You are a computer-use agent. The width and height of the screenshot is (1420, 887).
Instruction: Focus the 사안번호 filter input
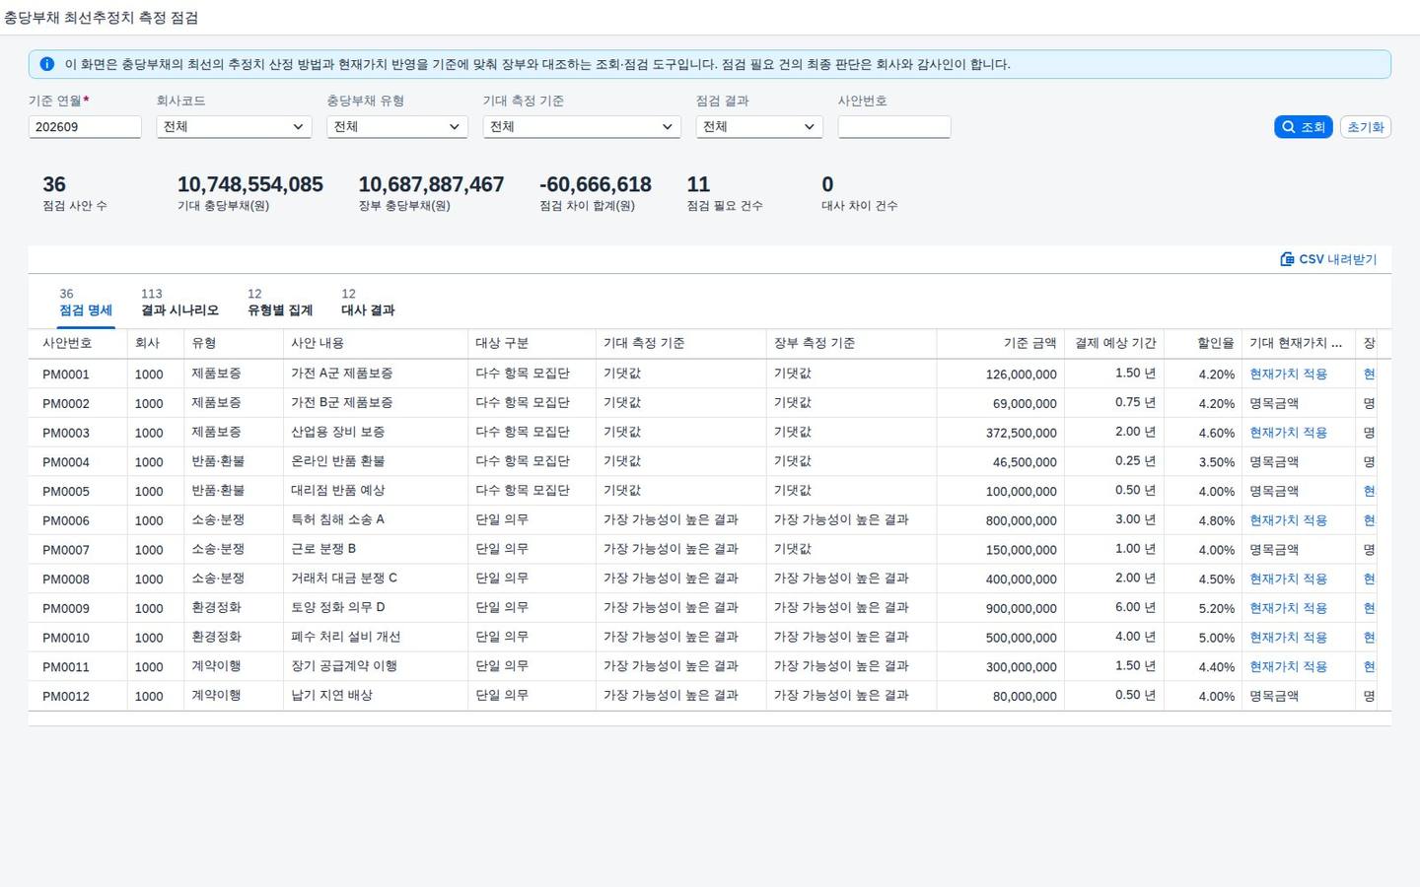(x=894, y=127)
